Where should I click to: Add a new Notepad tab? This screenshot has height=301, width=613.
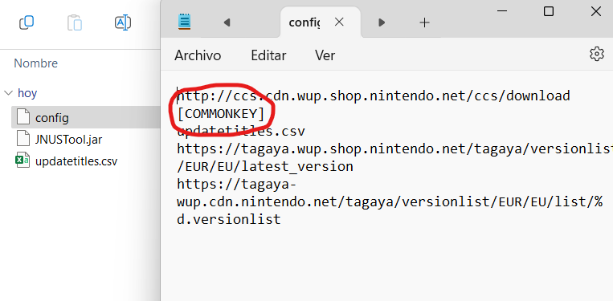(x=424, y=22)
